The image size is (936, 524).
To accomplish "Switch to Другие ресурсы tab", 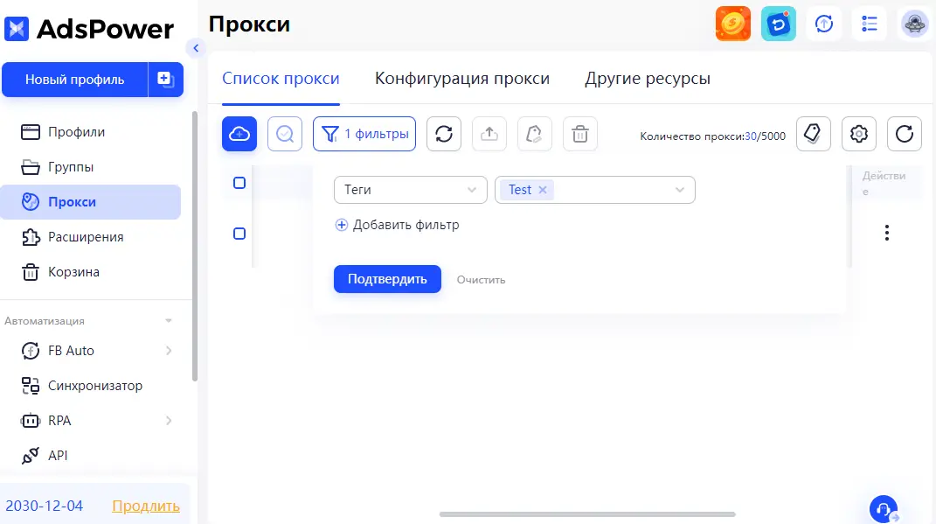I will [x=648, y=78].
